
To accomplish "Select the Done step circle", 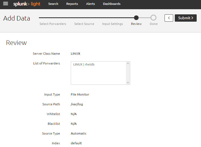I will [x=153, y=18].
